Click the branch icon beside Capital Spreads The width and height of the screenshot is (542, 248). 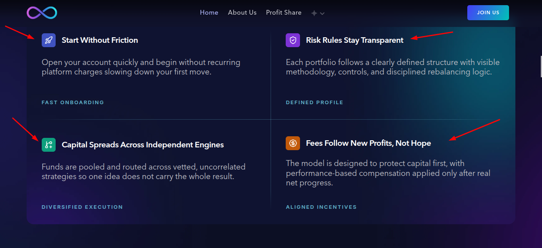coord(48,145)
